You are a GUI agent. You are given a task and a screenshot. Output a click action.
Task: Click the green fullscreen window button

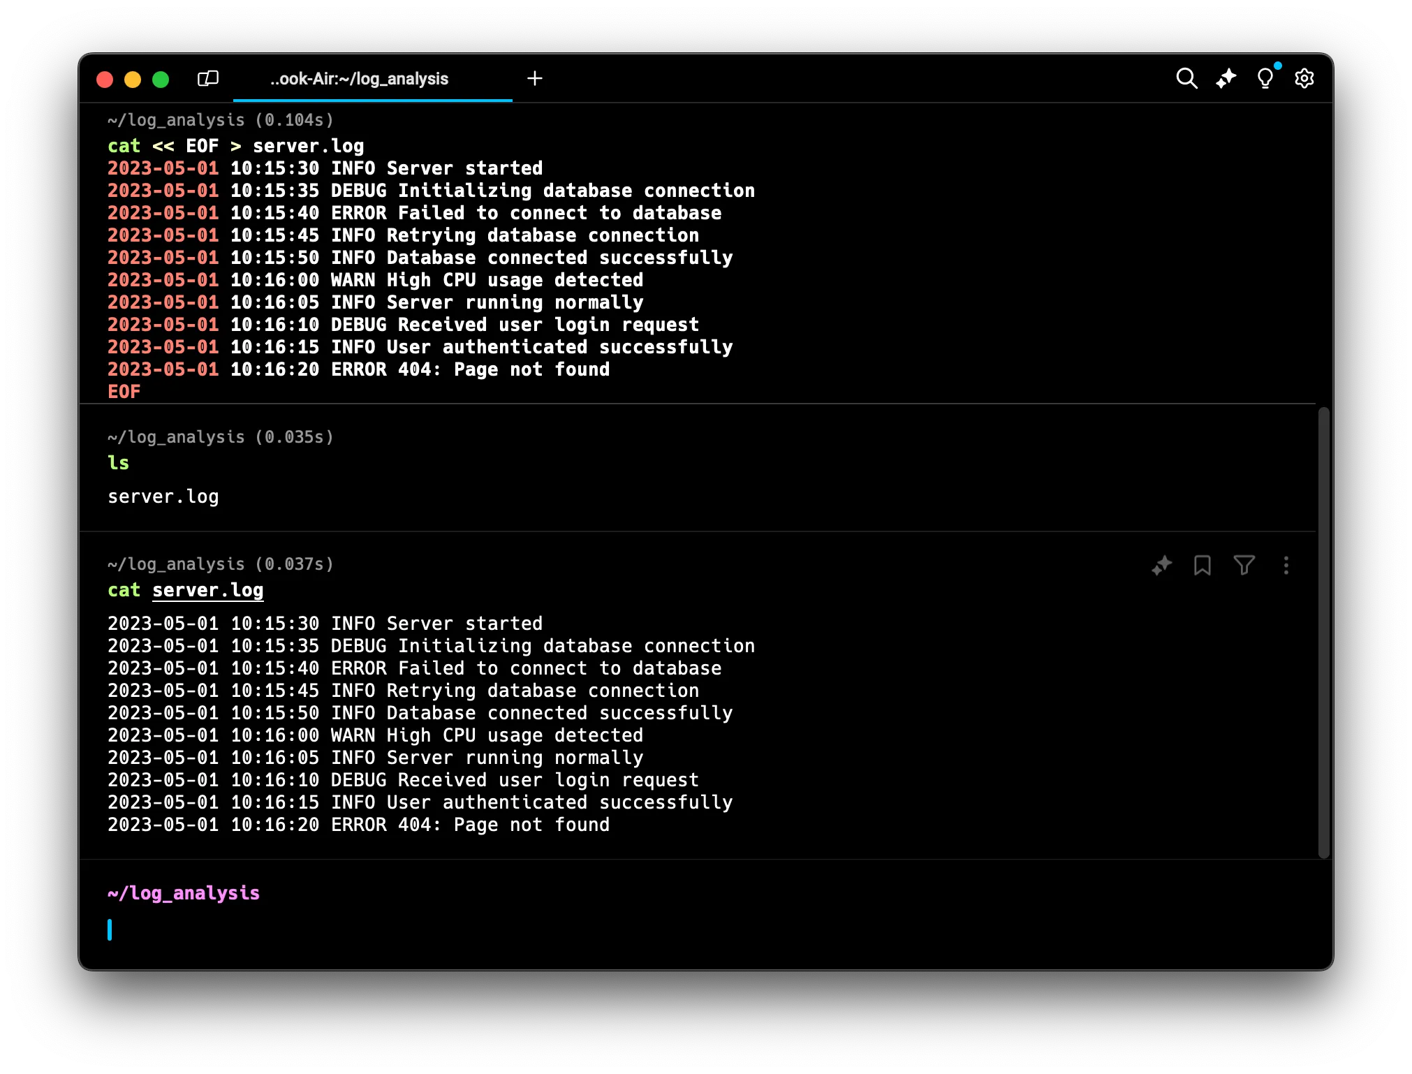pos(161,80)
